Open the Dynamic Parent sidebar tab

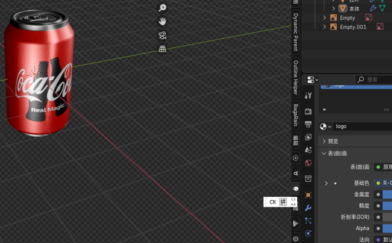pyautogui.click(x=296, y=32)
